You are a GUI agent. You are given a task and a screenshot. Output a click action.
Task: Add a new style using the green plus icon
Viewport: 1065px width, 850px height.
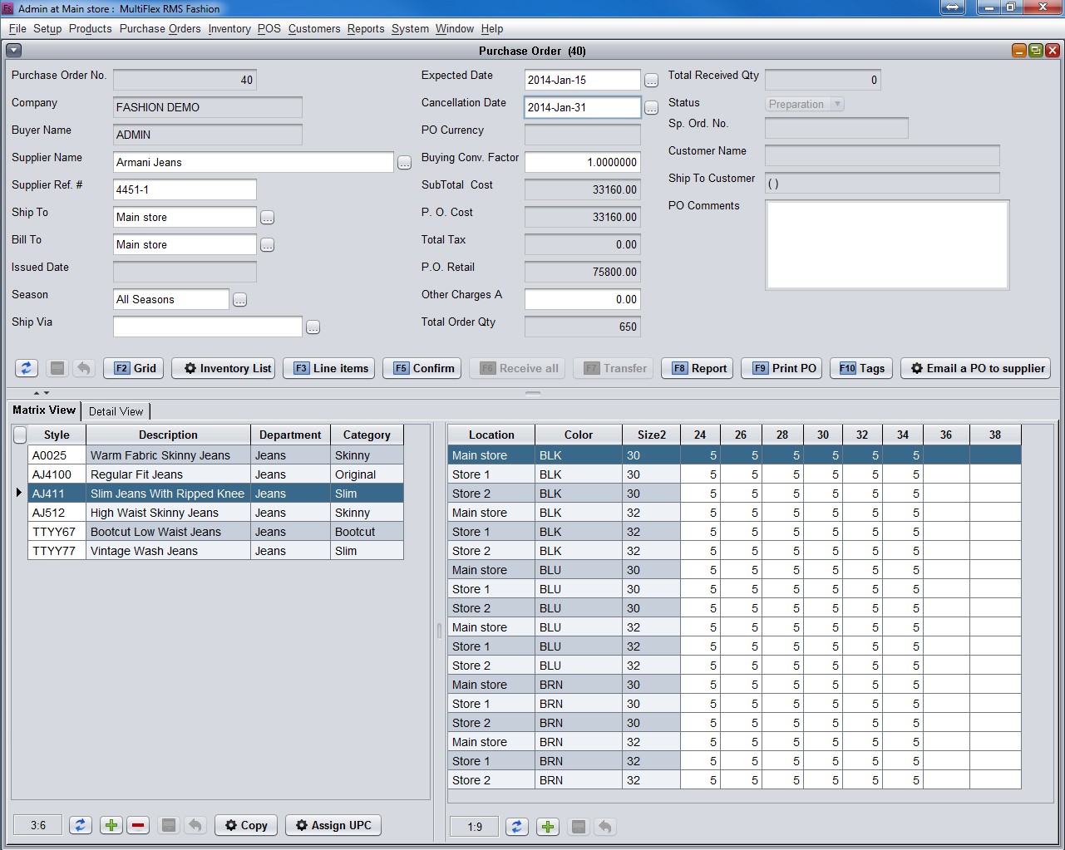tap(111, 825)
